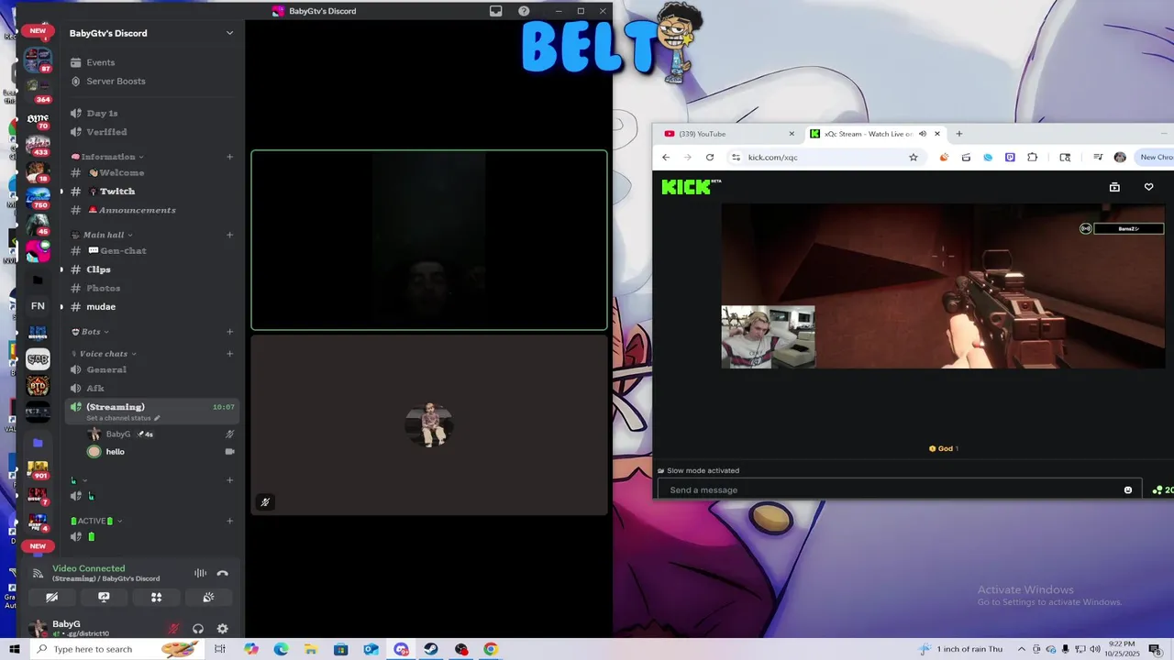This screenshot has height=660, width=1174.
Task: Mute audio on the xQc Stream tab
Action: point(922,134)
